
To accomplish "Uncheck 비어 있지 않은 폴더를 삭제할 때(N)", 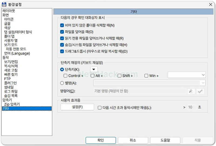I will (62, 25).
